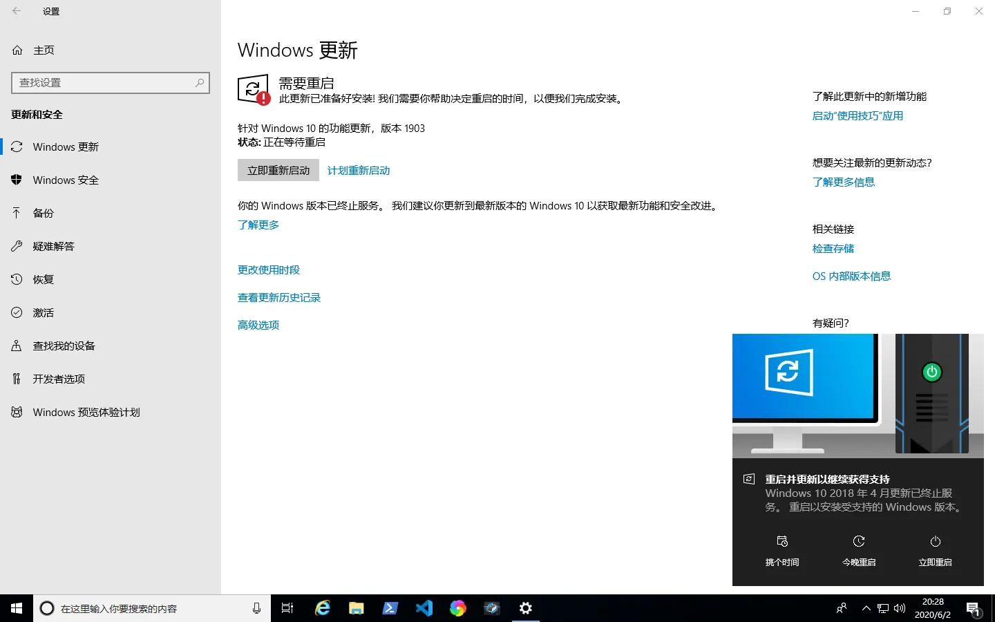Focus the 查找设置 search field

(x=111, y=82)
